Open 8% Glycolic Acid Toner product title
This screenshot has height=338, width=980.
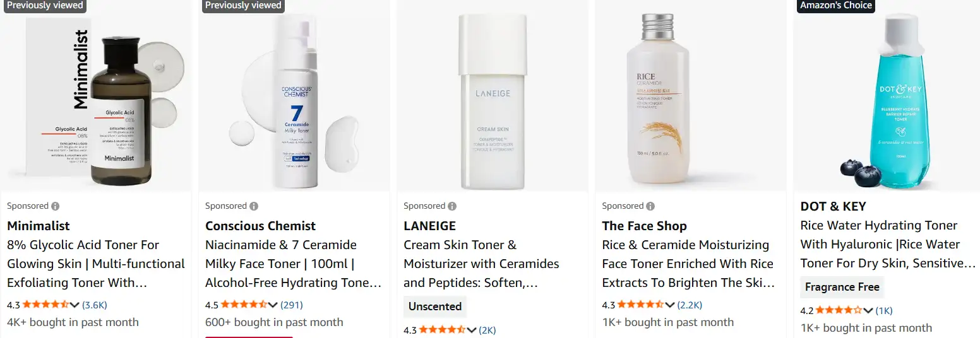coord(96,264)
